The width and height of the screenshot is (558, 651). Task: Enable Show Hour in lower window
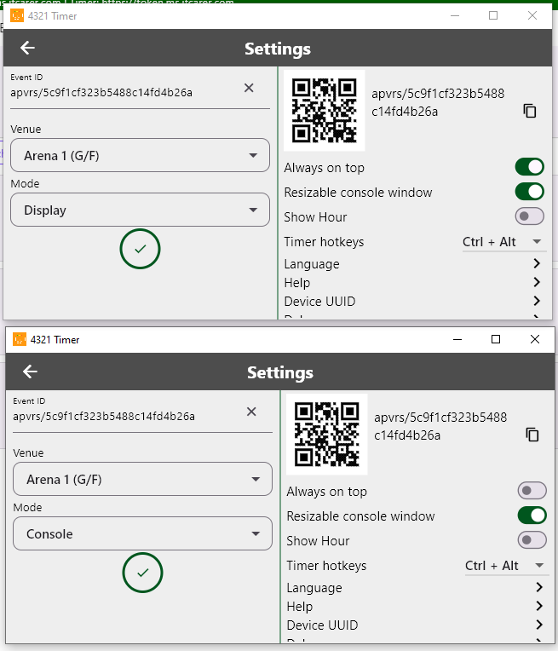pyautogui.click(x=532, y=540)
